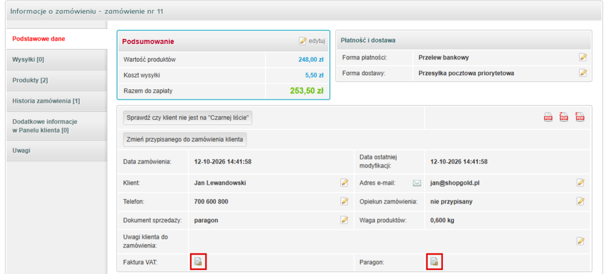Open the plain PDF document icon
This screenshot has height=274, width=604.
point(548,116)
